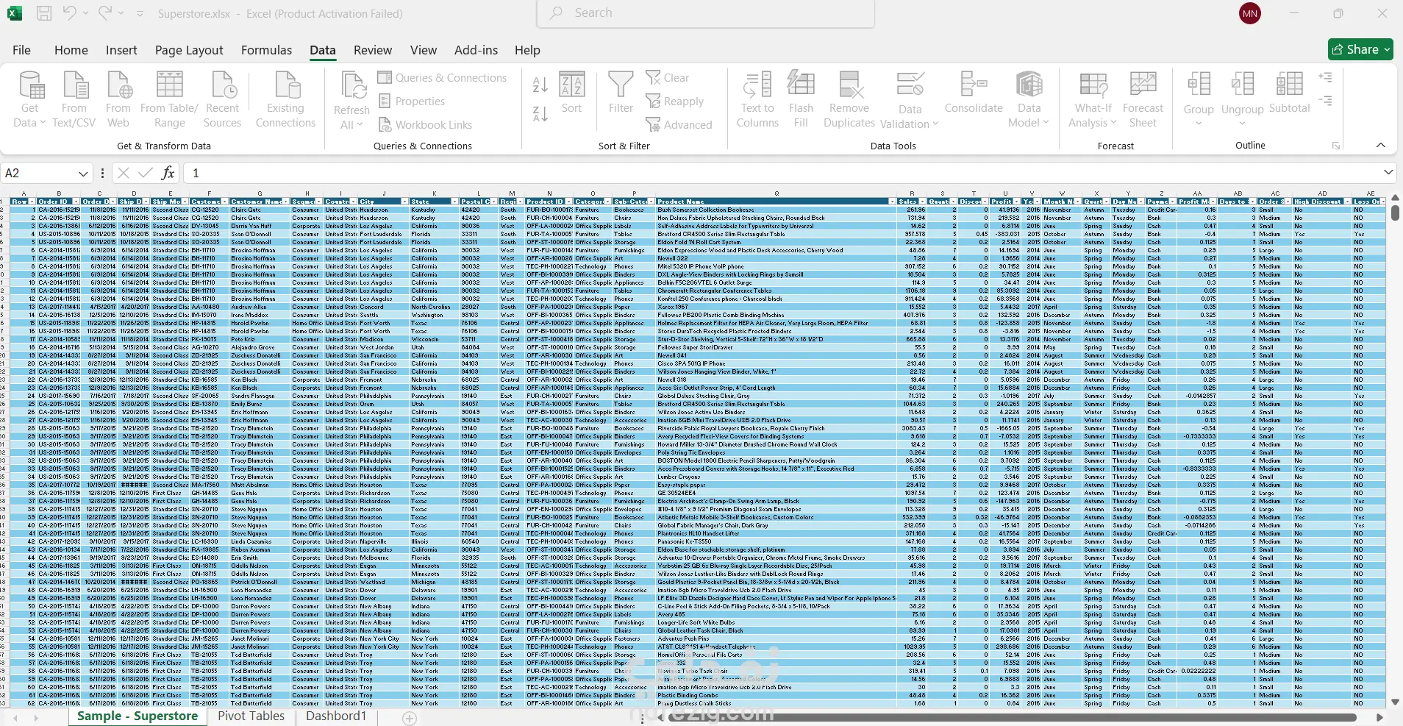Click Remove Duplicates
Viewport: 1403px width, 726px height.
tap(849, 99)
